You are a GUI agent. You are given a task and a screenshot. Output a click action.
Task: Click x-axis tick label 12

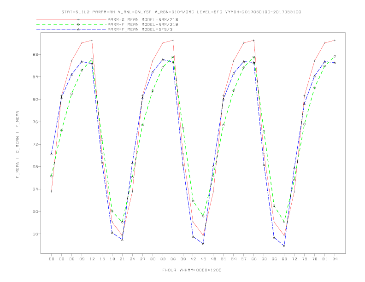pos(92,259)
